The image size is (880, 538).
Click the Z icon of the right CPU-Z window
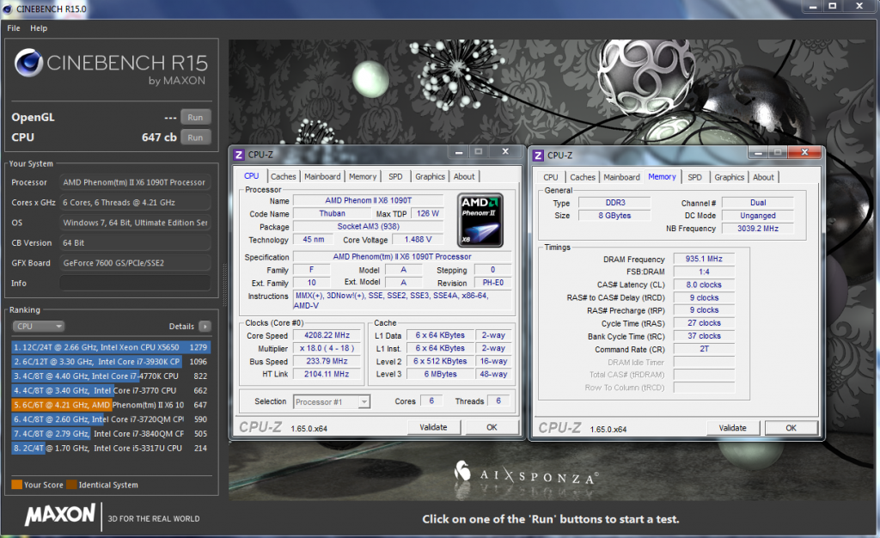click(x=538, y=156)
